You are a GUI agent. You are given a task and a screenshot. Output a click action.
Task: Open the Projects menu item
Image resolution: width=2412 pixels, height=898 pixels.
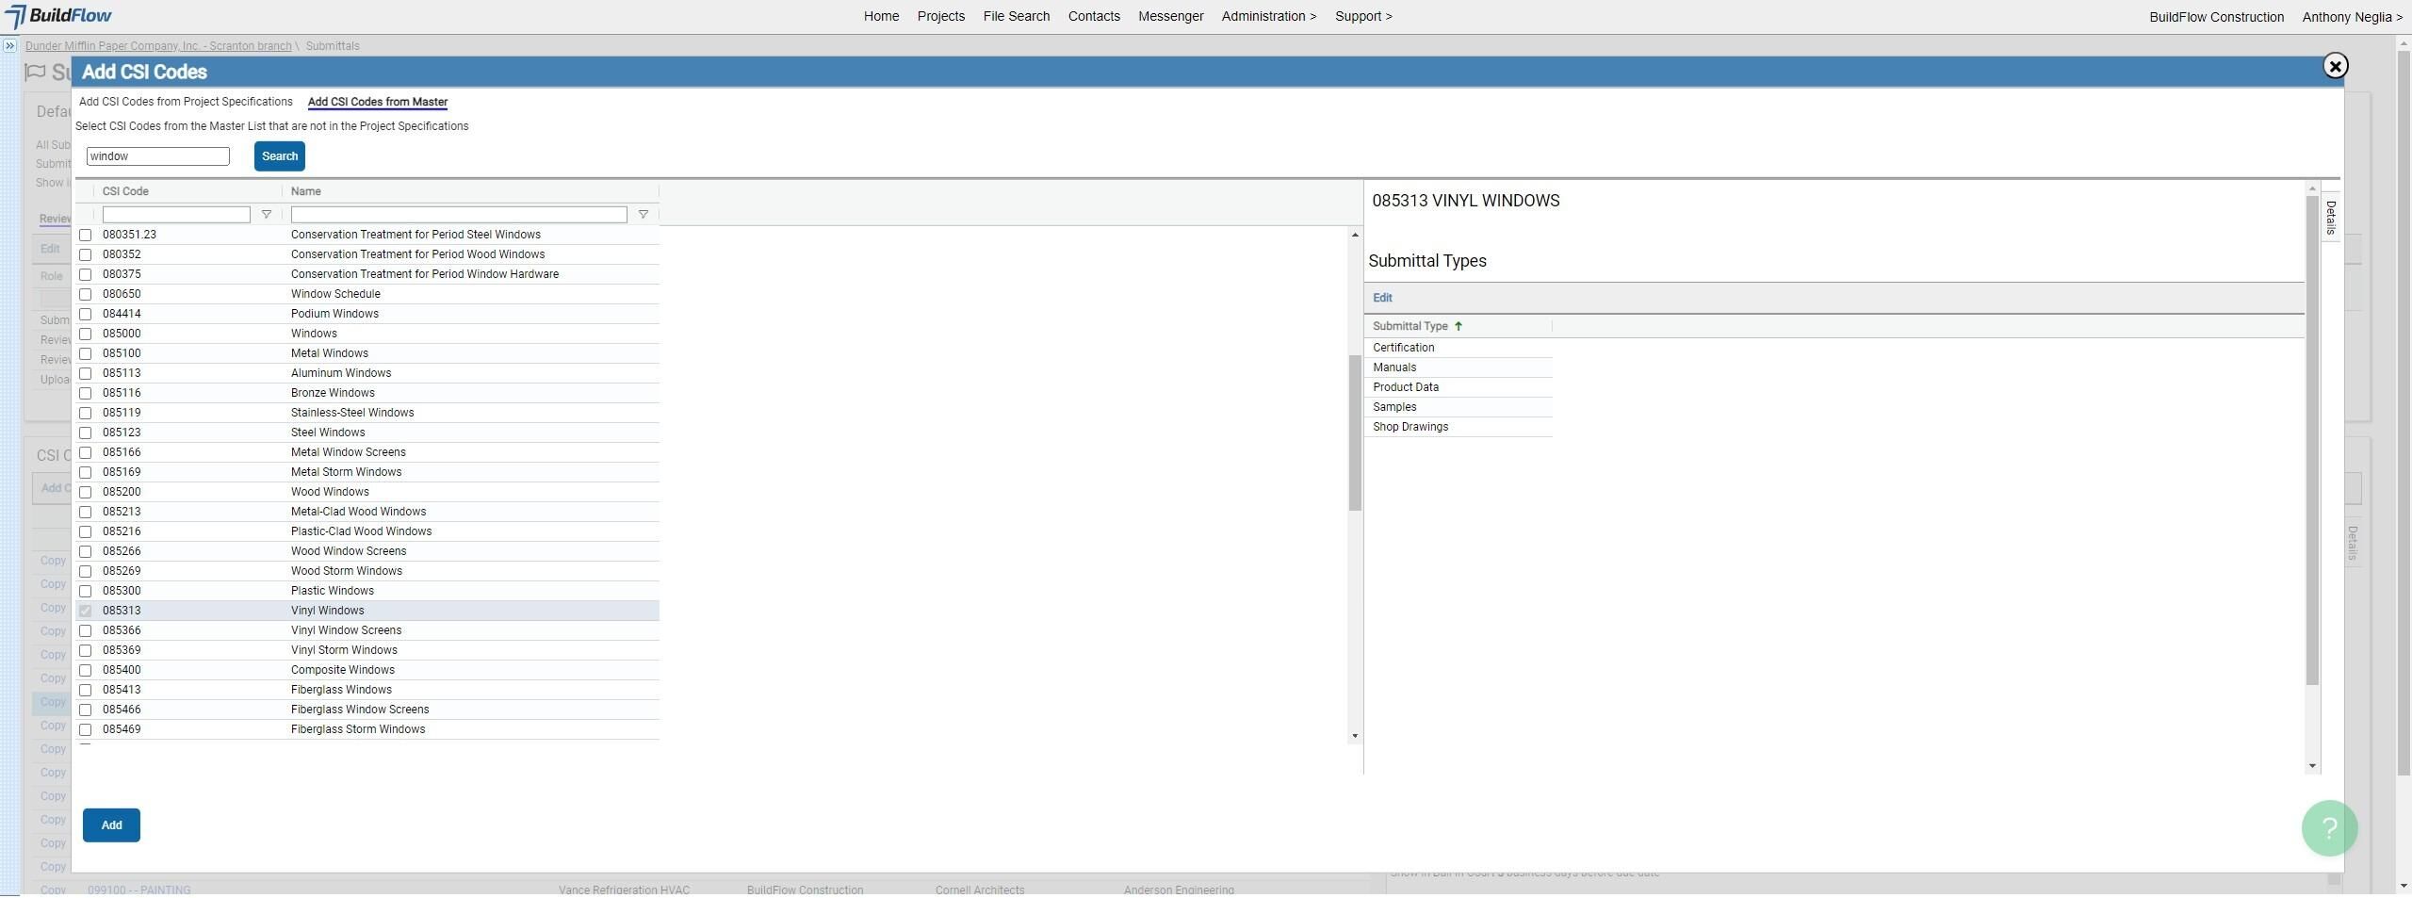click(940, 16)
